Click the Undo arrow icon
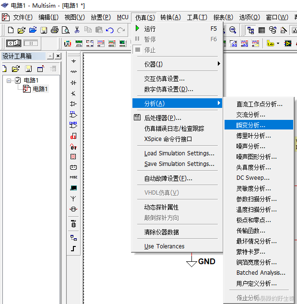This screenshot has height=304, width=297. click(110, 30)
